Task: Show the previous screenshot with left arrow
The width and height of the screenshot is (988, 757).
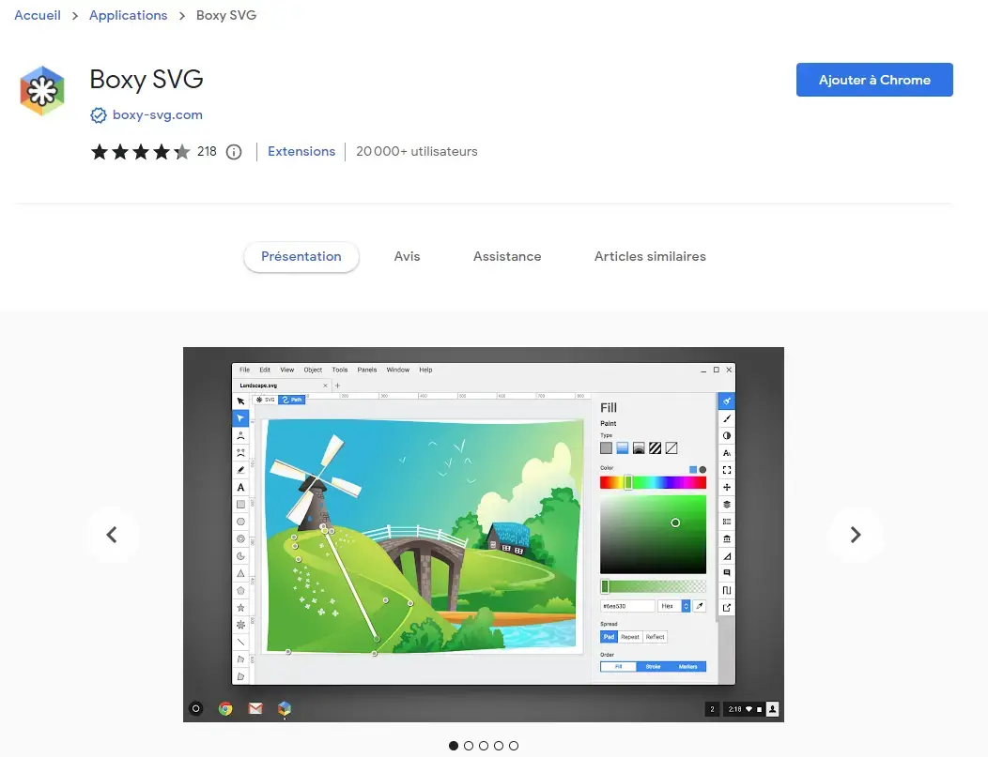Action: [112, 535]
